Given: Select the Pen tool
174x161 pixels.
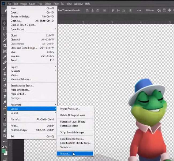Looking at the screenshot, I should coord(5,108).
